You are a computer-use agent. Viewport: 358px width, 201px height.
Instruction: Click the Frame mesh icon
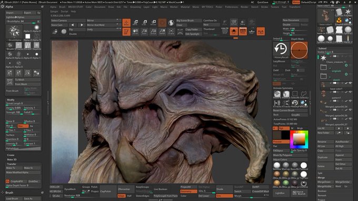[x=171, y=31]
